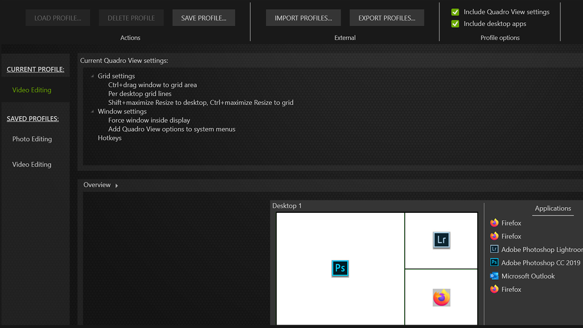Click the second Firefox icon in Applications list

(x=495, y=236)
